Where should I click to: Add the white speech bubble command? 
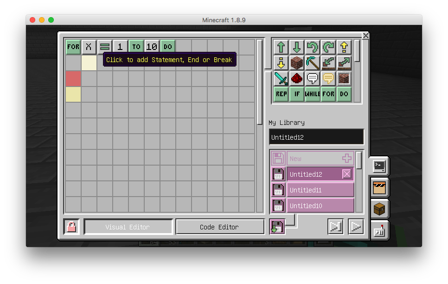pos(312,78)
